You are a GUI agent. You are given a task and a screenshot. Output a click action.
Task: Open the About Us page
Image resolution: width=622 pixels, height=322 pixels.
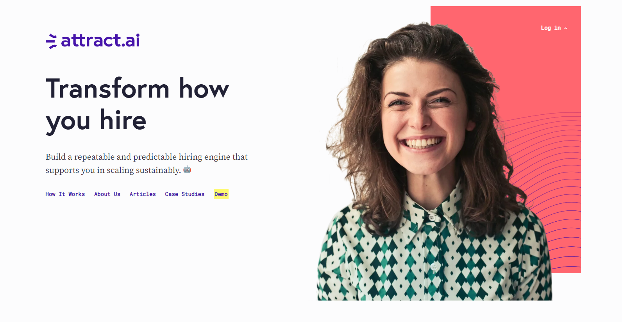pyautogui.click(x=107, y=194)
